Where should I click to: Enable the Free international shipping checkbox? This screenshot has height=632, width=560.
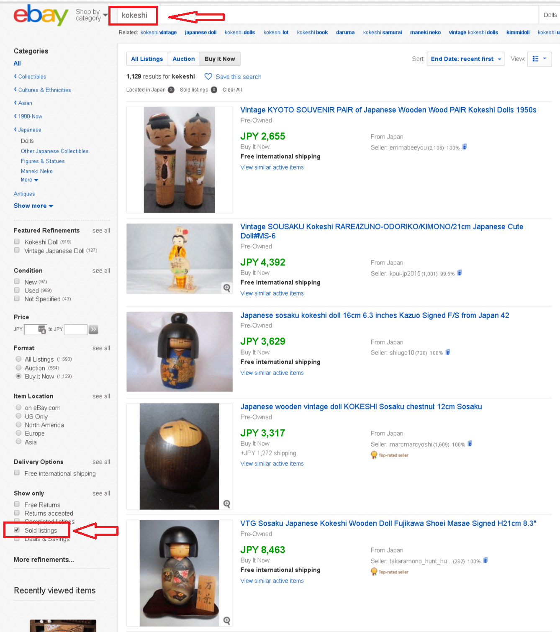(17, 473)
